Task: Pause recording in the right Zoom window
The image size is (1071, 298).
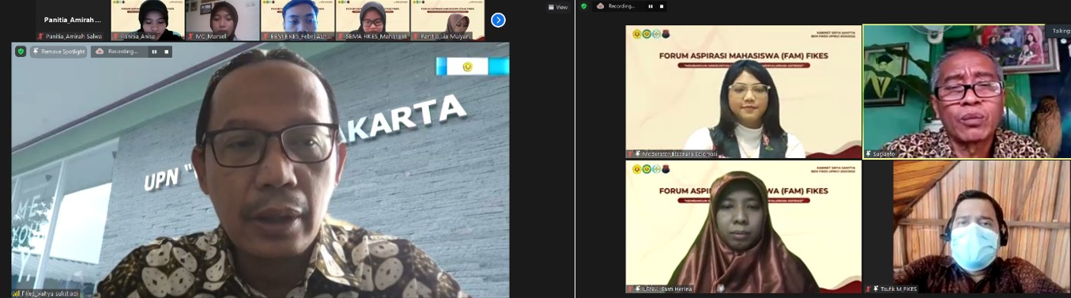Action: (651, 6)
